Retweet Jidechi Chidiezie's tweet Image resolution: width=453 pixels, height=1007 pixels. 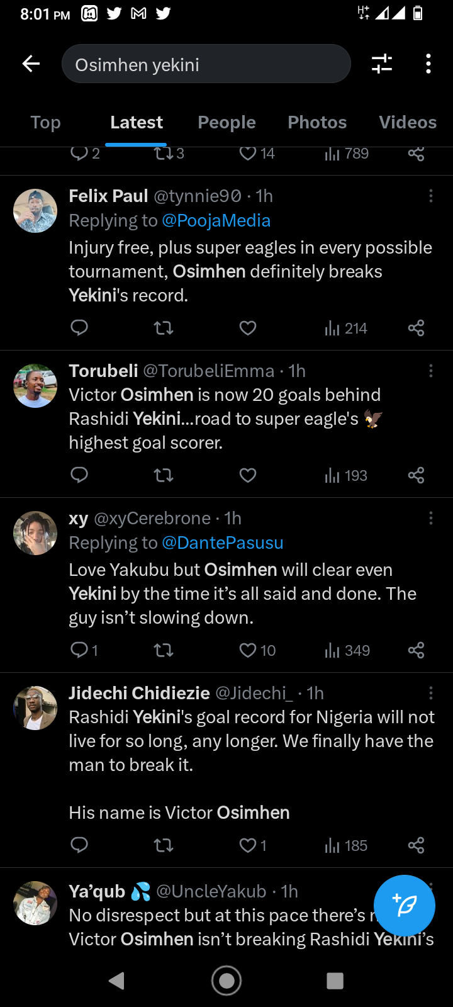pyautogui.click(x=164, y=845)
